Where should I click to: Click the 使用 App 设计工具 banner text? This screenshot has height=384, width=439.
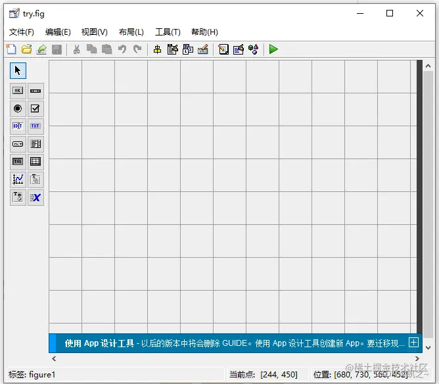(99, 343)
